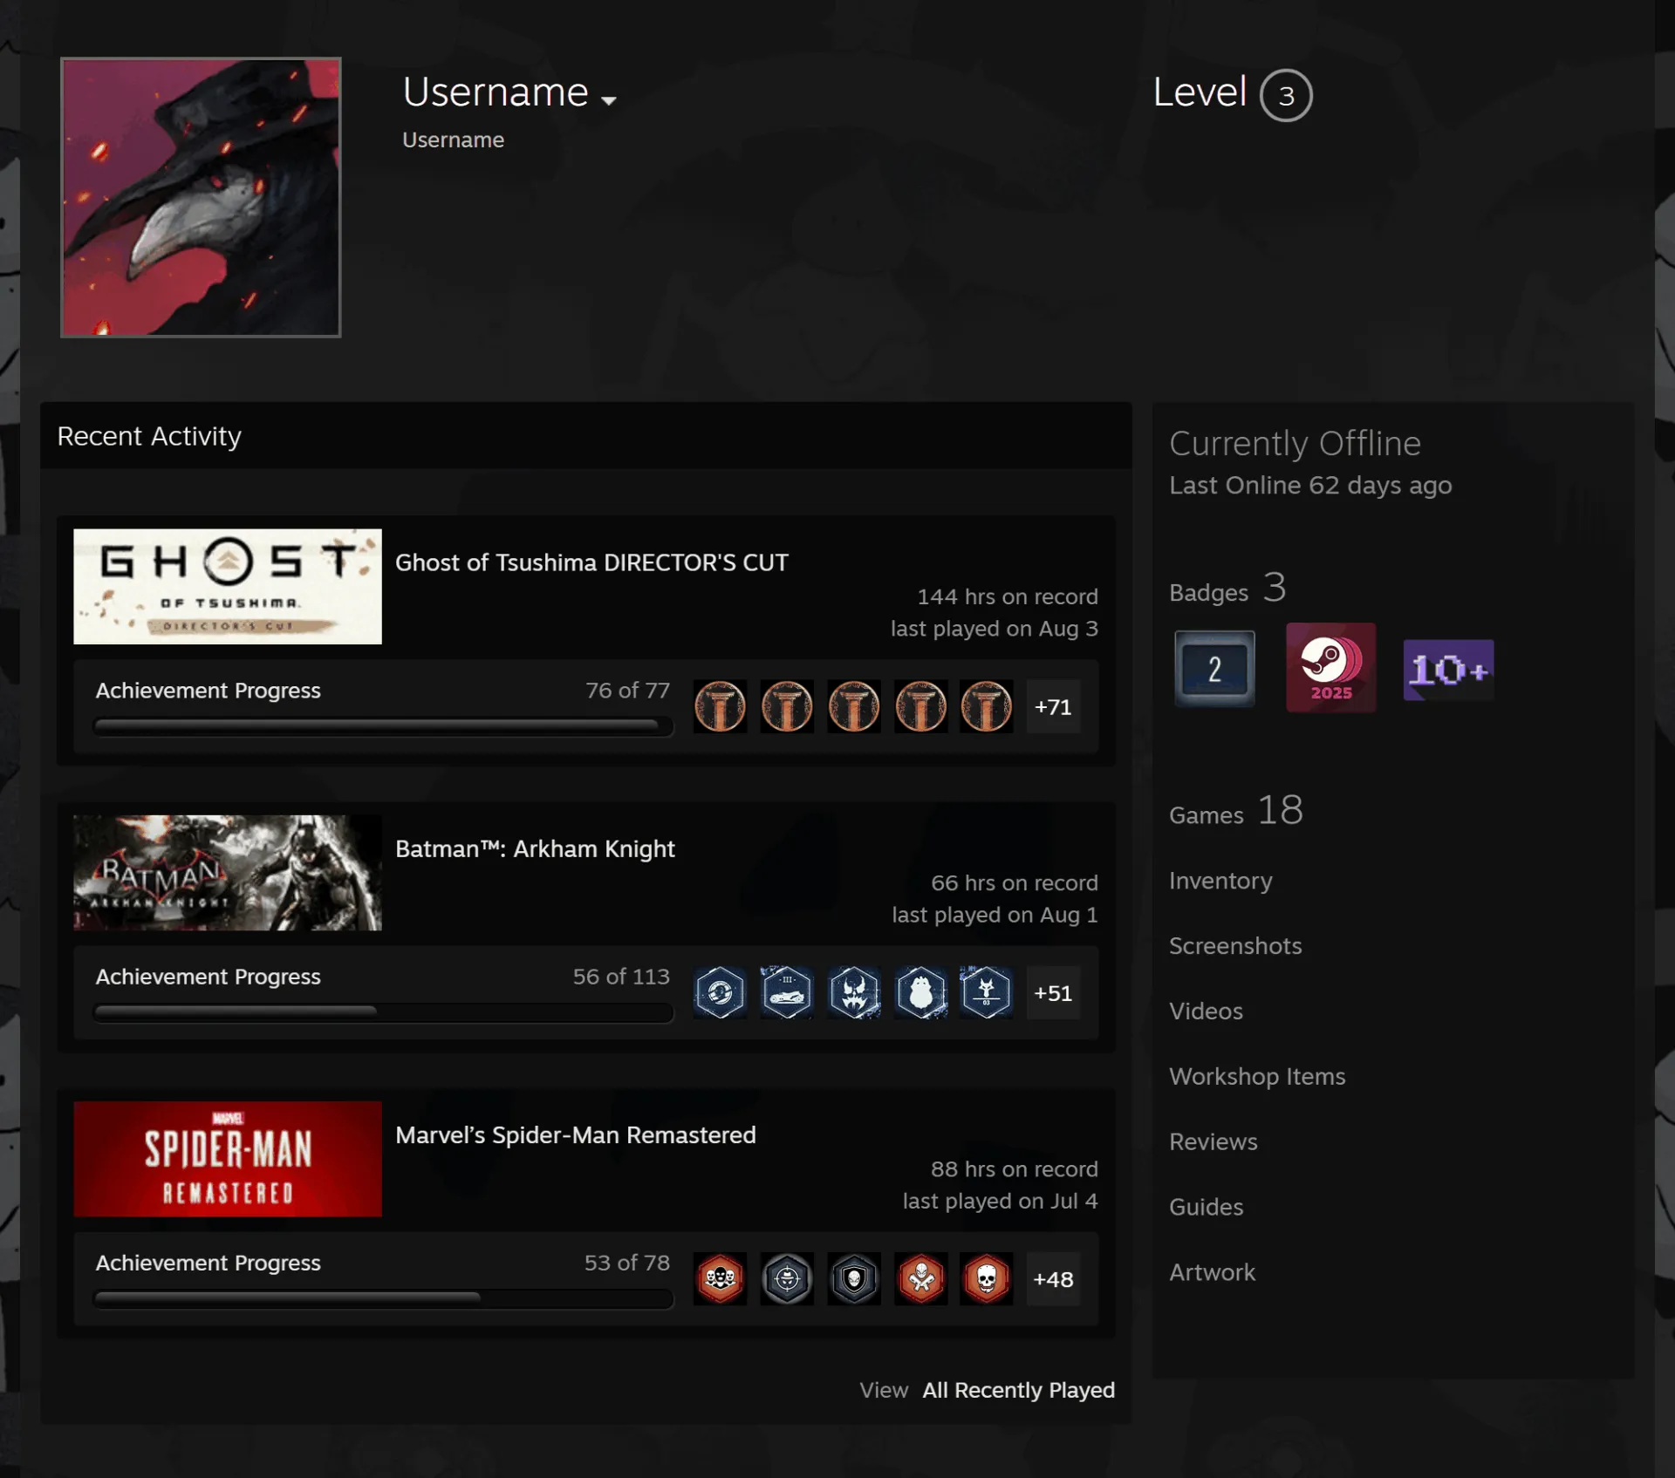1675x1478 pixels.
Task: Open Batman™: Arkham Knight title link
Action: [x=535, y=848]
